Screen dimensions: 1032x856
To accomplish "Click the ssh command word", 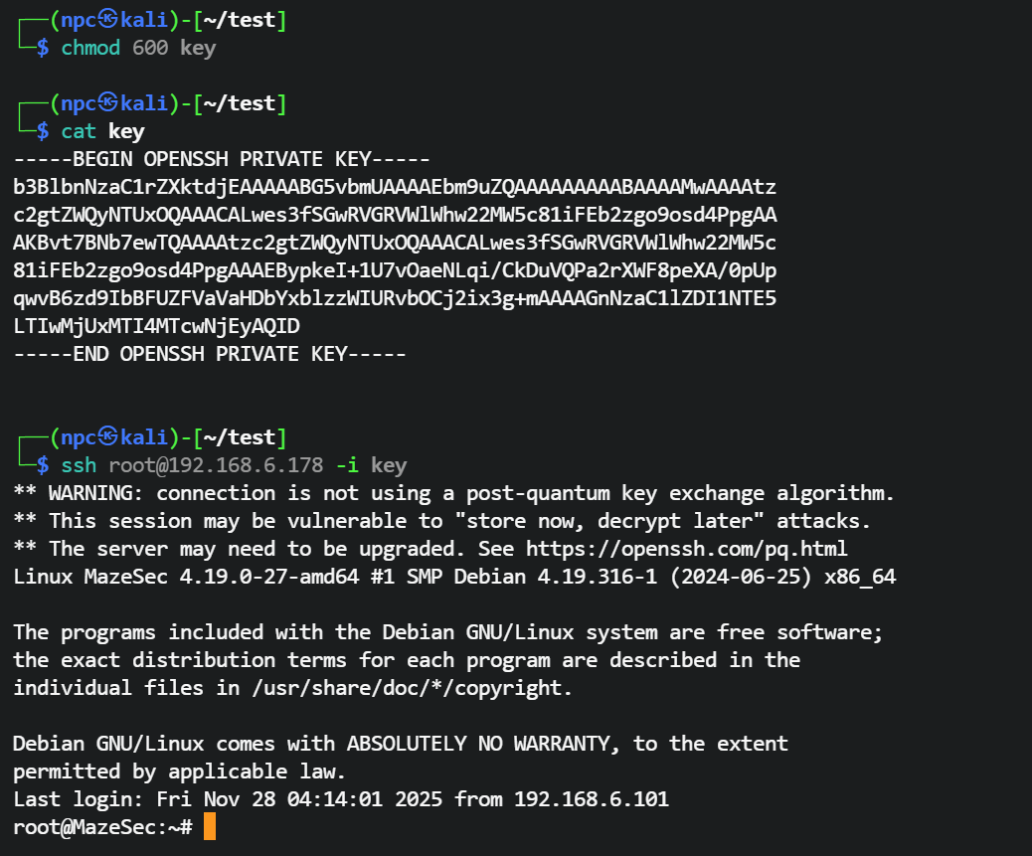I will pos(79,465).
